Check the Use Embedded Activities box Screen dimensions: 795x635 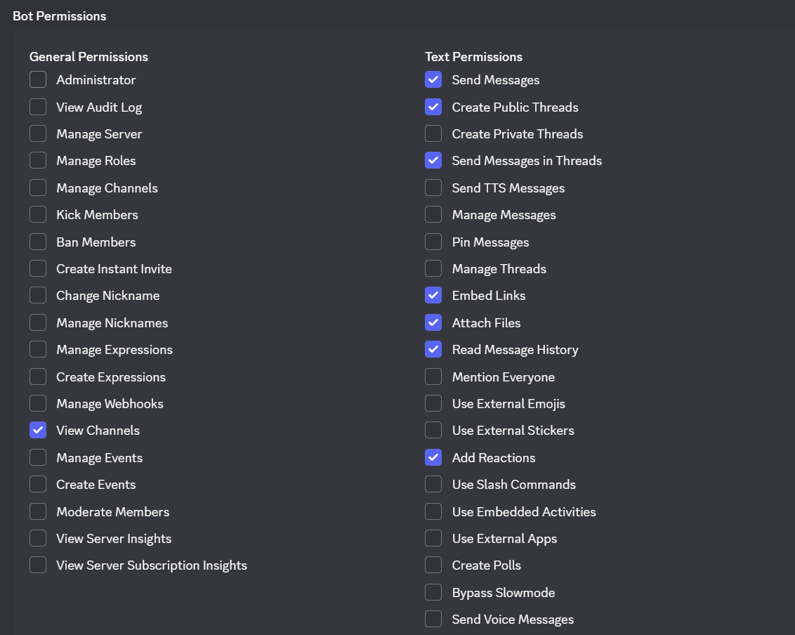tap(433, 512)
